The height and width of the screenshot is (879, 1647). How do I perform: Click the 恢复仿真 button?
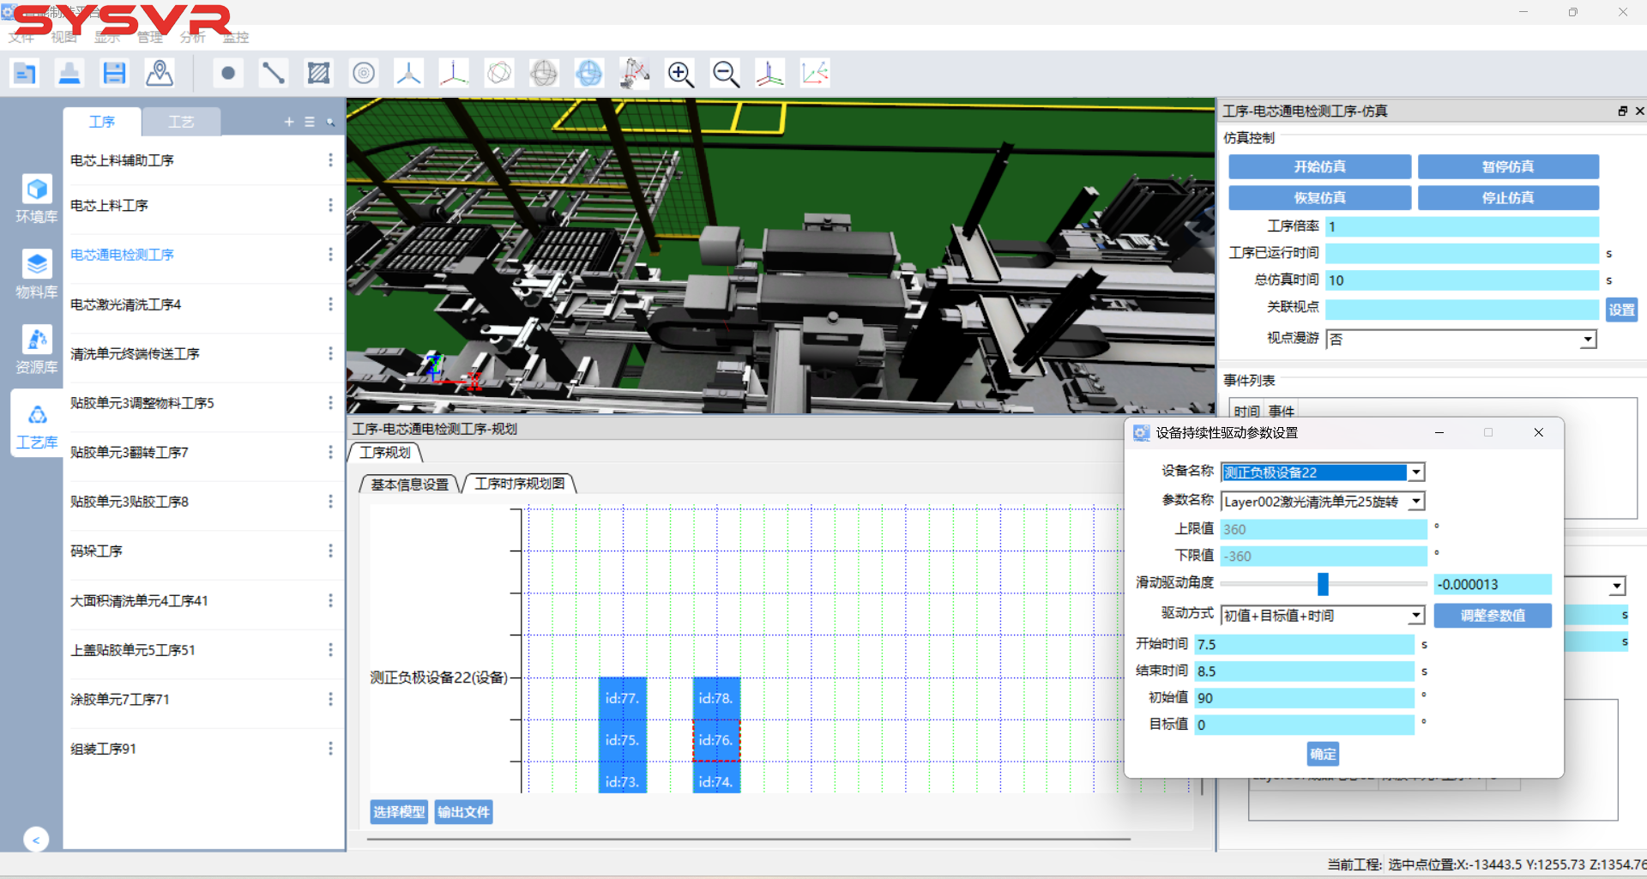[1319, 198]
